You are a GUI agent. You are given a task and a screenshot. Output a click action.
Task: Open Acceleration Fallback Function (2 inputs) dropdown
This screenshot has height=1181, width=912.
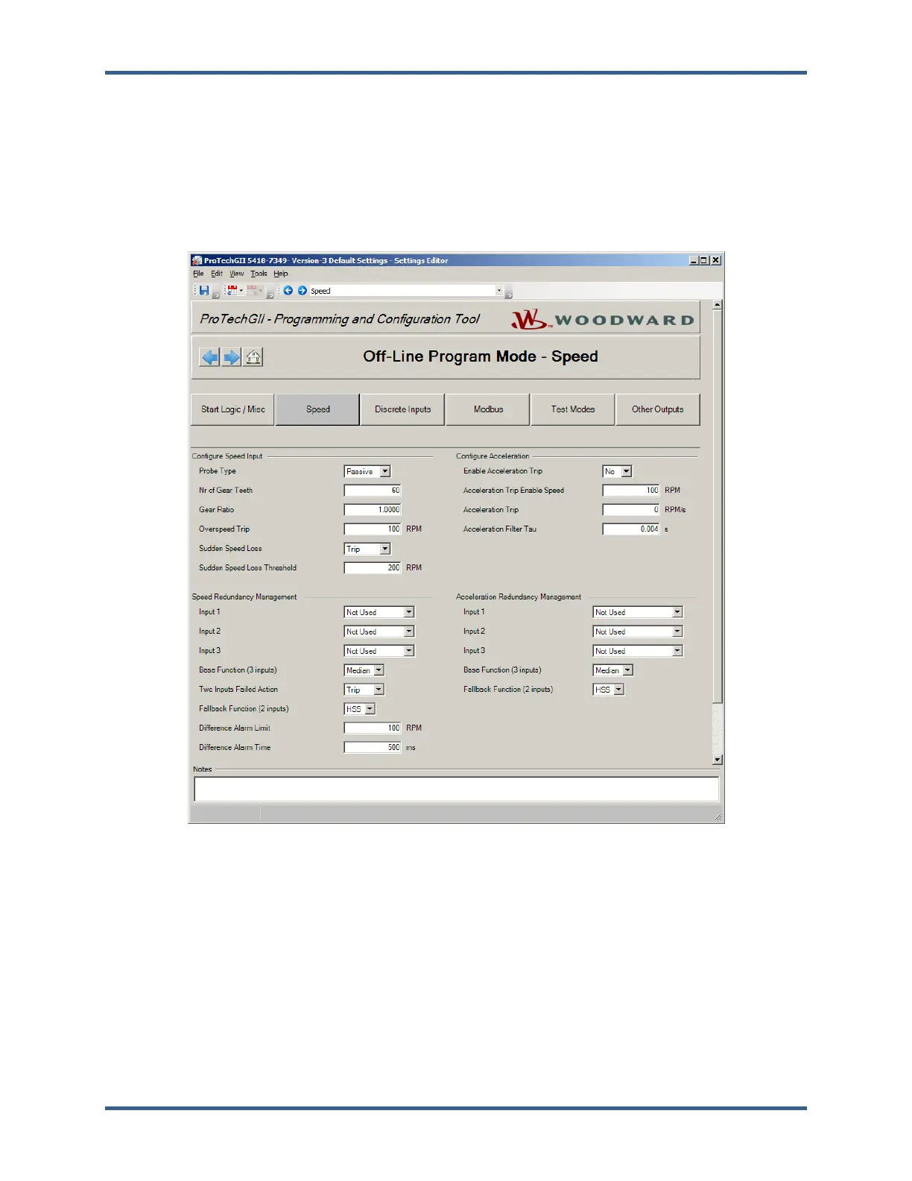point(619,690)
